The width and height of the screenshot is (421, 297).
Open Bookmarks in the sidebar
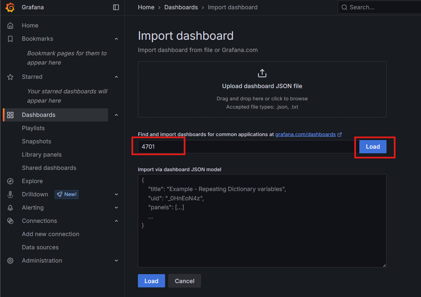[37, 39]
